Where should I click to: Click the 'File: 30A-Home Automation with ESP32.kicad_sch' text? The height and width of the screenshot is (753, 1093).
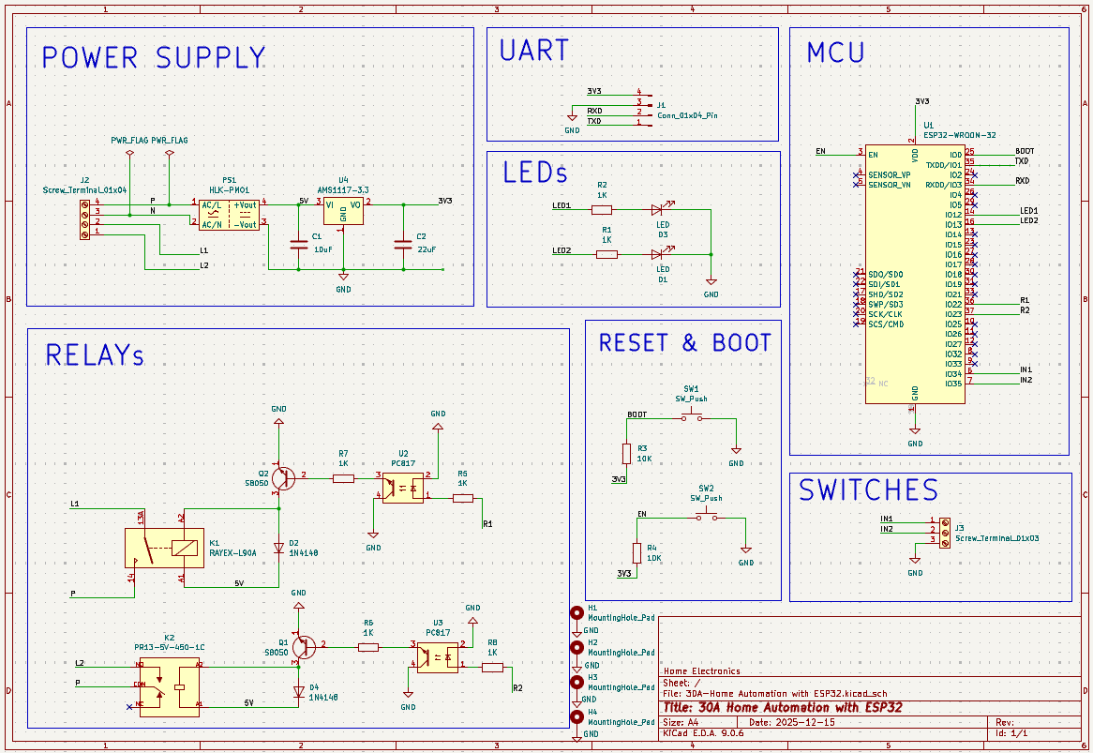click(776, 694)
